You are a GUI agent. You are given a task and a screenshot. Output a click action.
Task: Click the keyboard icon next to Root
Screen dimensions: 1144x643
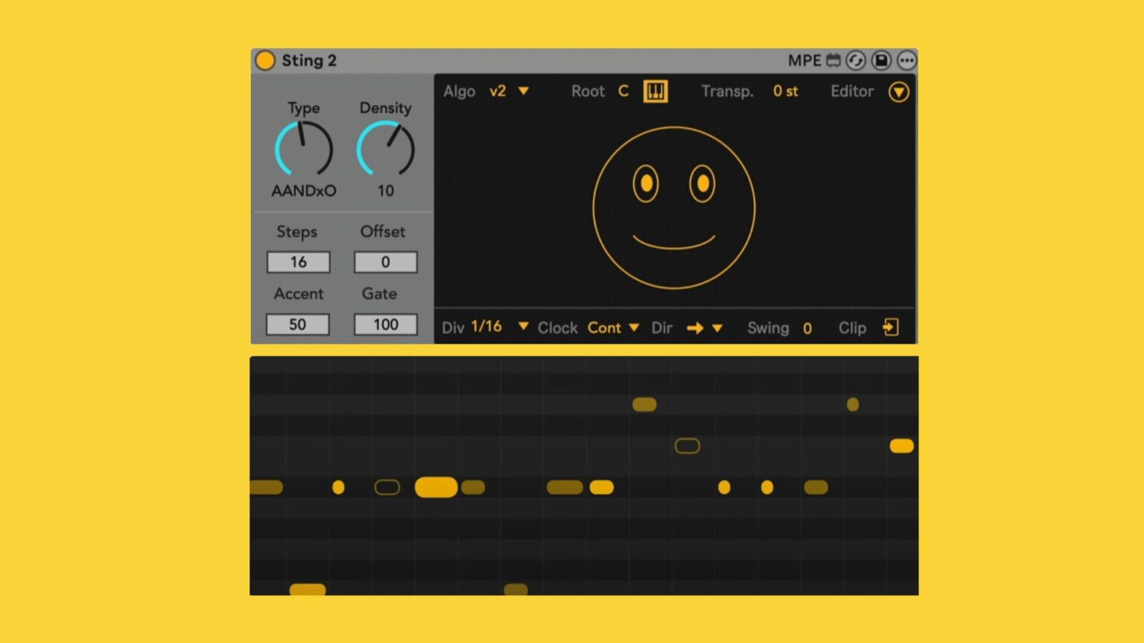pos(655,91)
